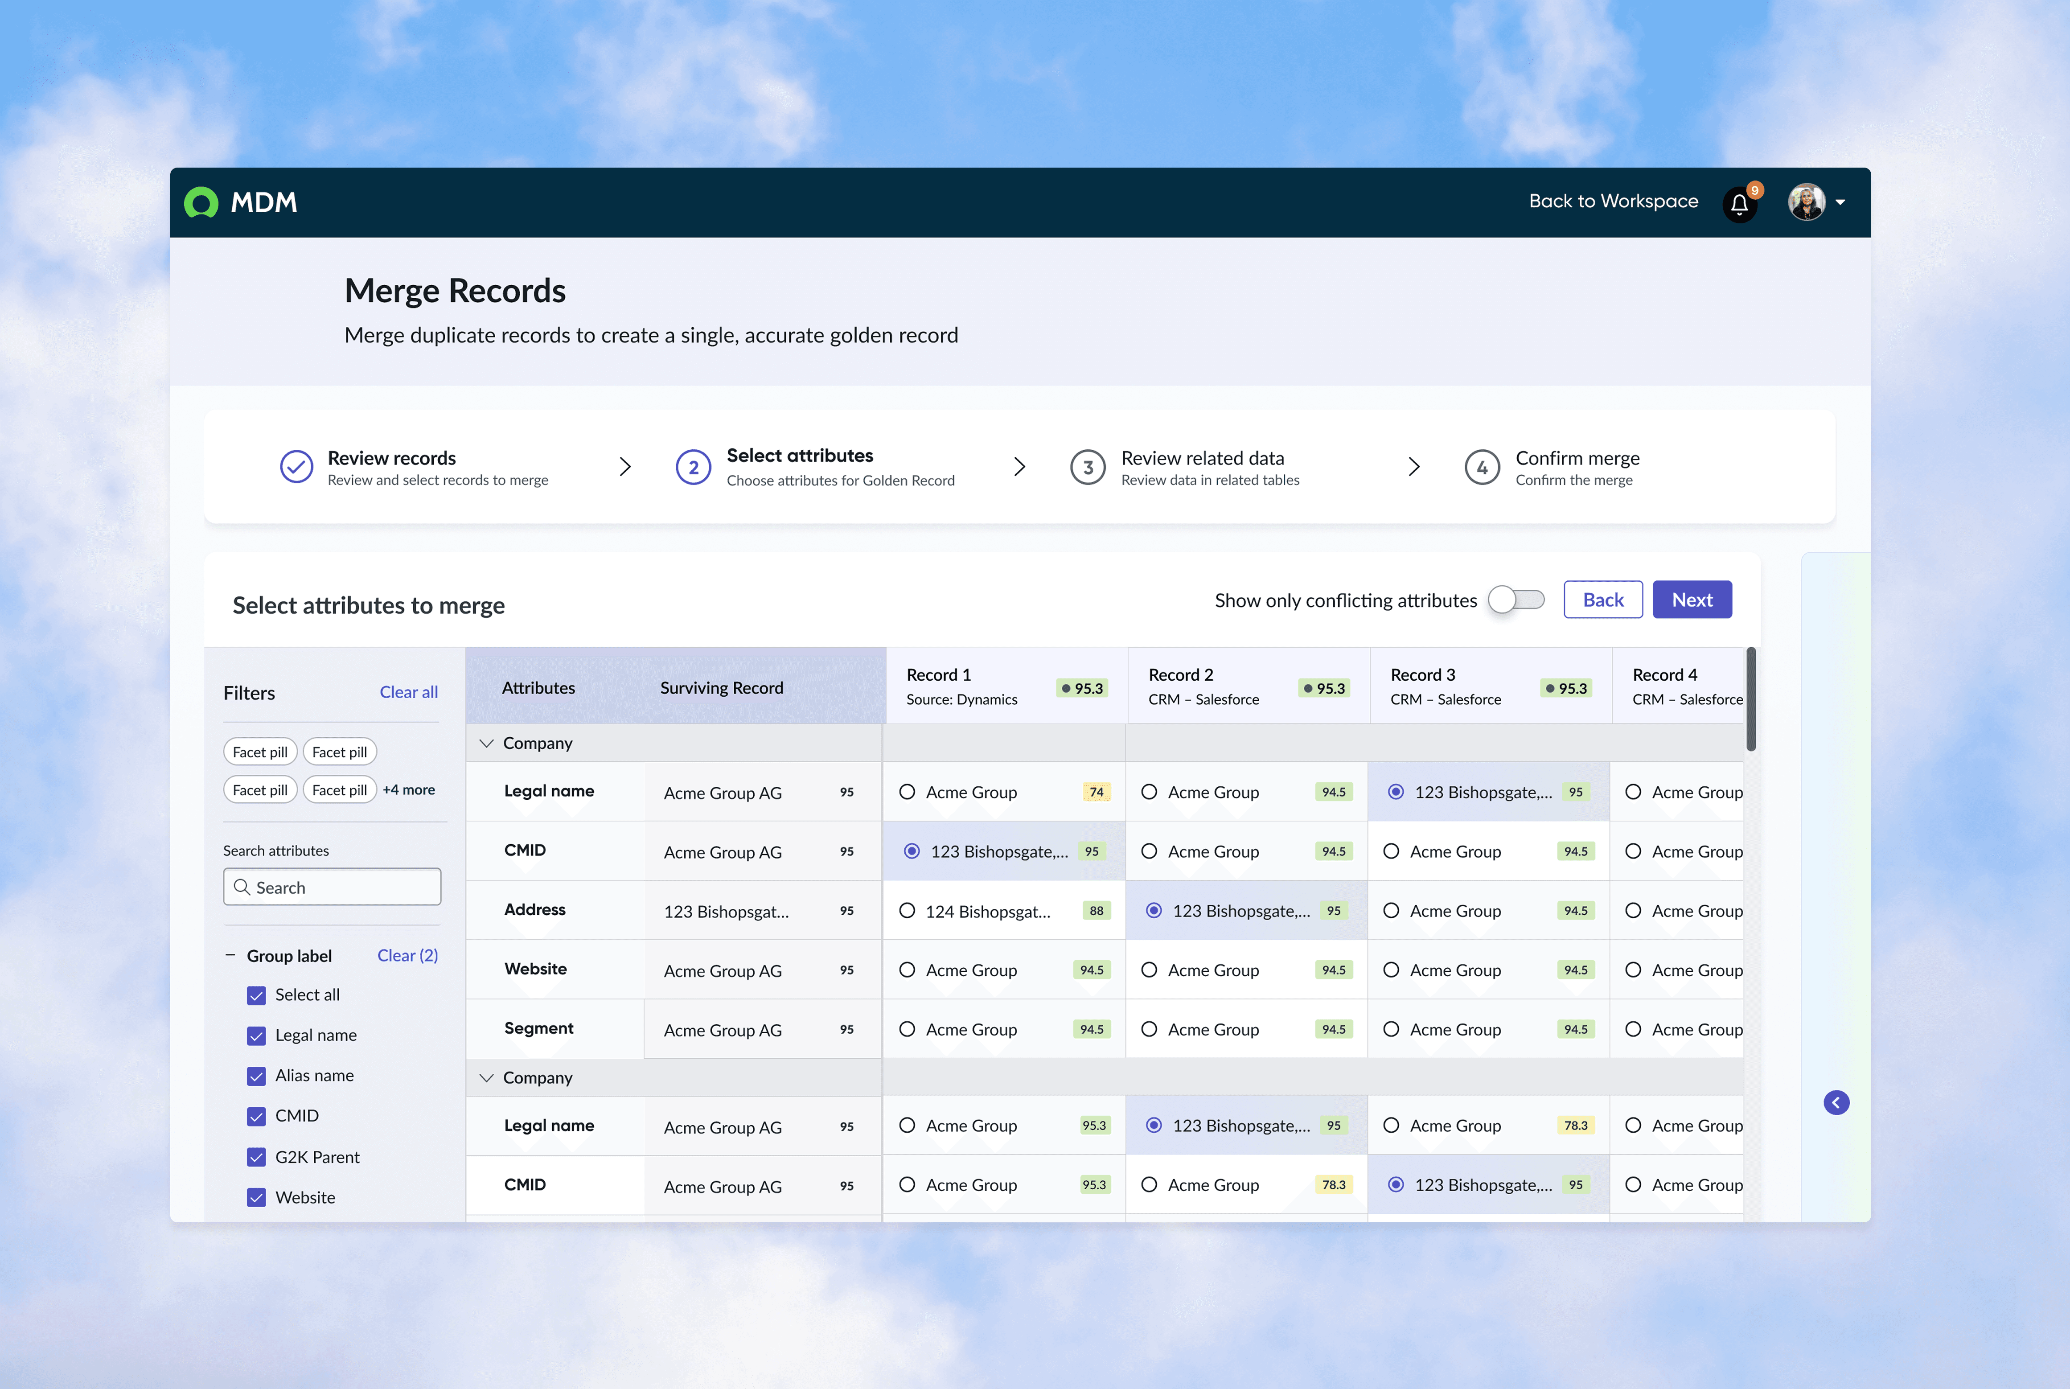Collapse the second Company group chevron
This screenshot has height=1389, width=2070.
[486, 1078]
